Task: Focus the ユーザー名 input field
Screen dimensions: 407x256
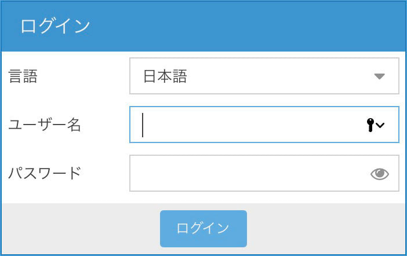Action: point(264,125)
